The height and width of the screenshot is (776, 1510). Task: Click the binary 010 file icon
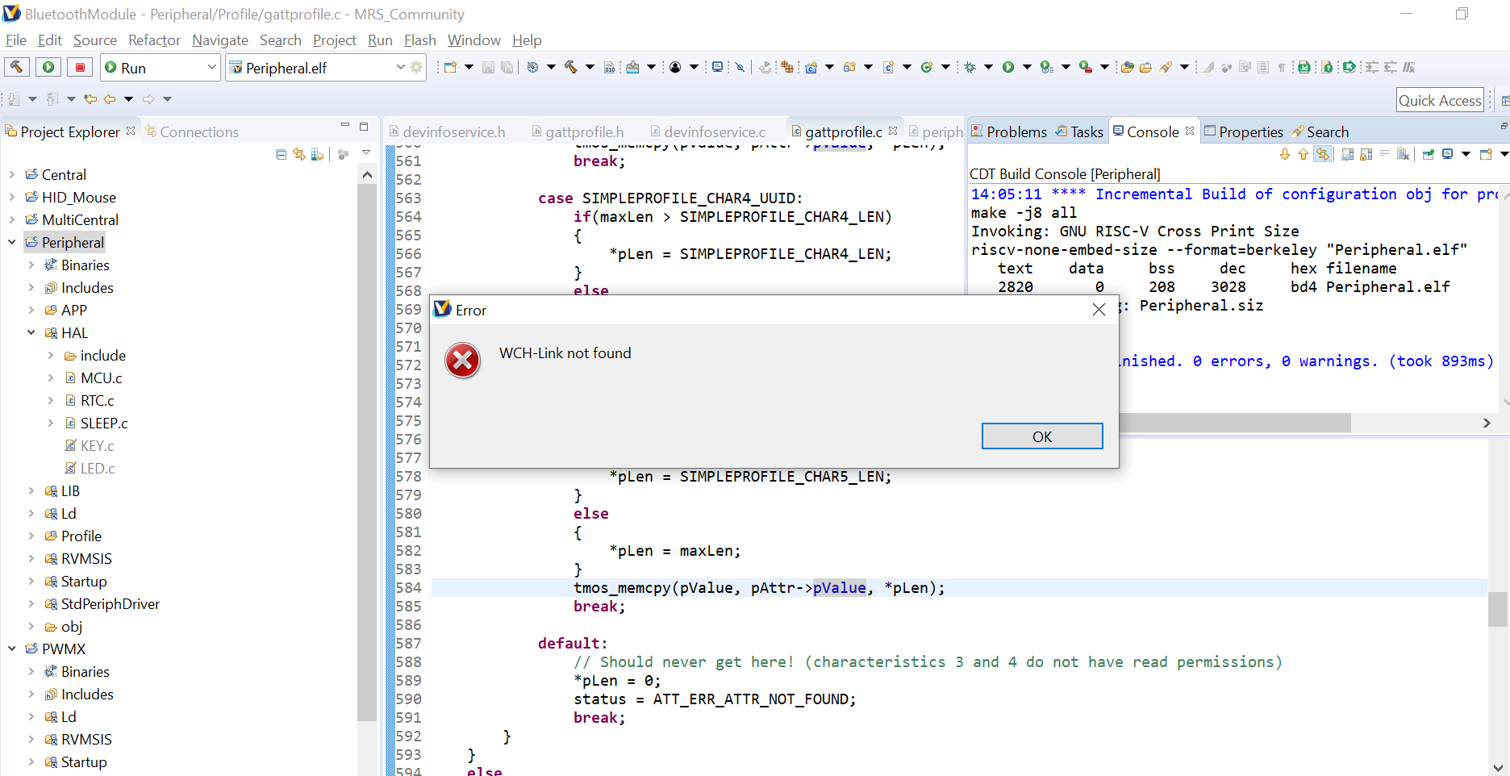click(x=610, y=68)
